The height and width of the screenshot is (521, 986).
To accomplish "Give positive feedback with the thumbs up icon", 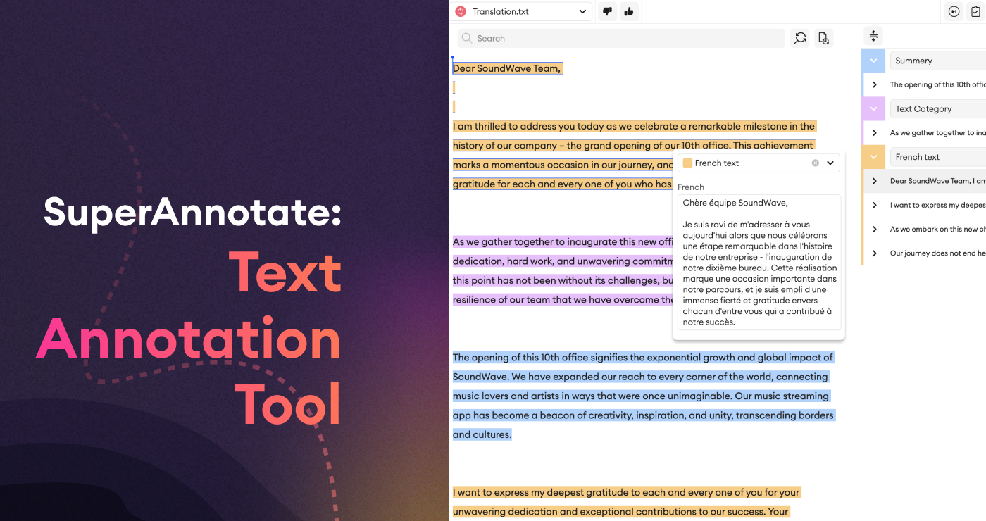I will [628, 11].
